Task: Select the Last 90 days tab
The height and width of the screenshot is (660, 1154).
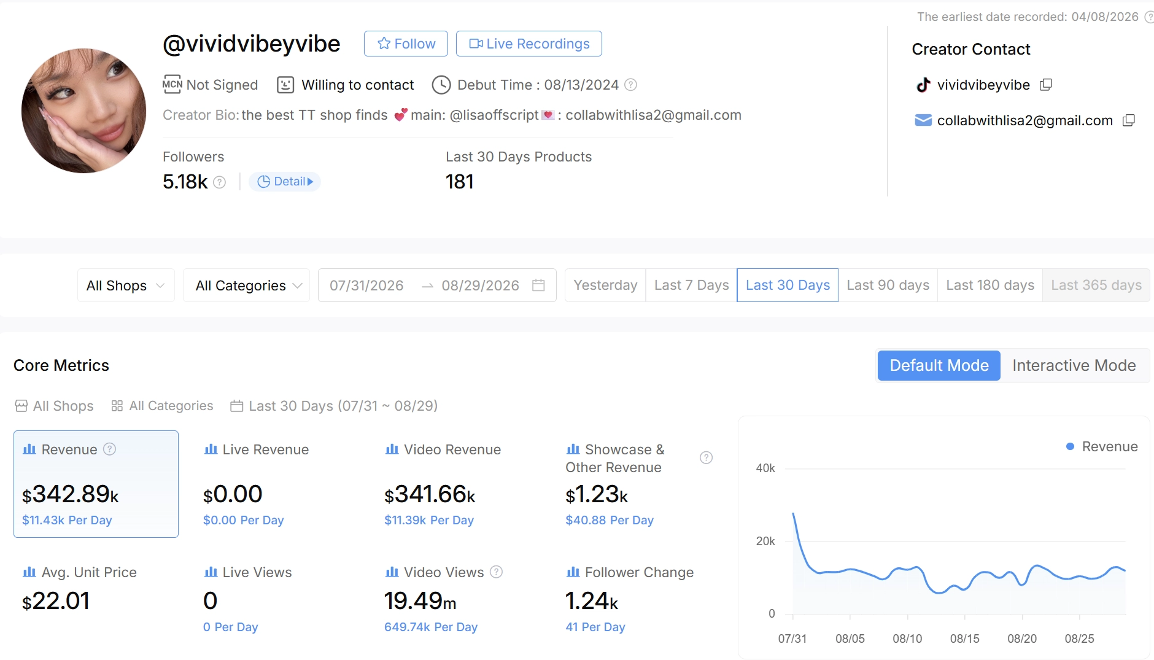Action: [888, 285]
